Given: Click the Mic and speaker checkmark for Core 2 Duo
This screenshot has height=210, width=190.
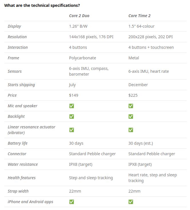Looking at the screenshot, I should (x=72, y=106).
